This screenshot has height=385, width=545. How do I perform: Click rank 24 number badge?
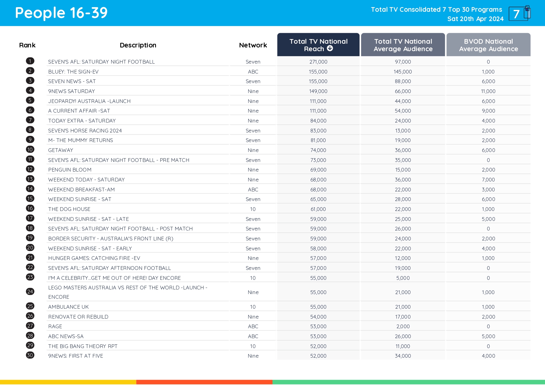point(30,292)
